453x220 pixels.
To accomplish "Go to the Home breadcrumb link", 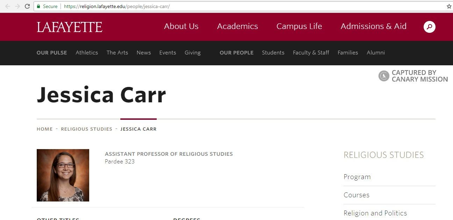I will click(44, 129).
